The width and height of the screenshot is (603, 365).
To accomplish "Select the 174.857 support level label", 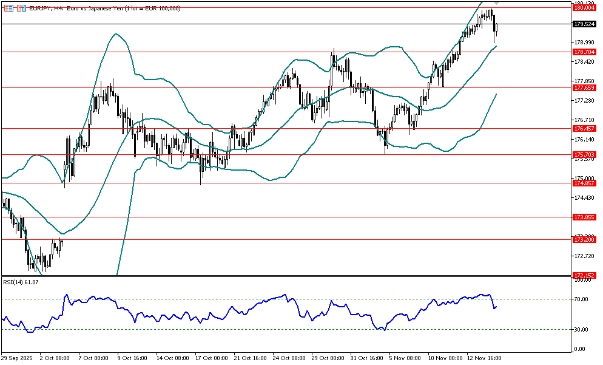I will click(x=583, y=183).
